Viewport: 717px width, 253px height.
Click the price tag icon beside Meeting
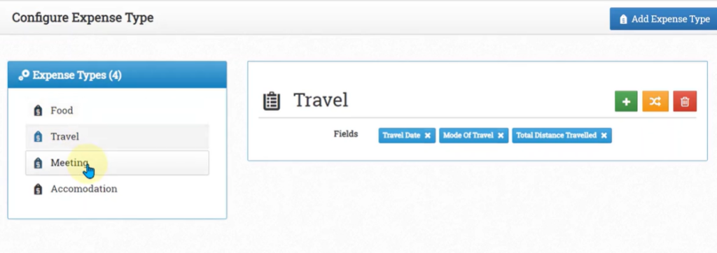tap(39, 163)
